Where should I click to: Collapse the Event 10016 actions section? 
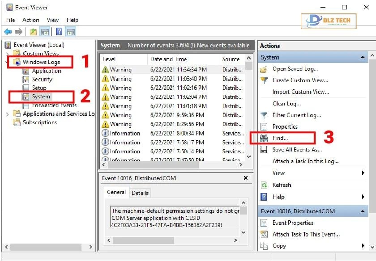pos(363,211)
